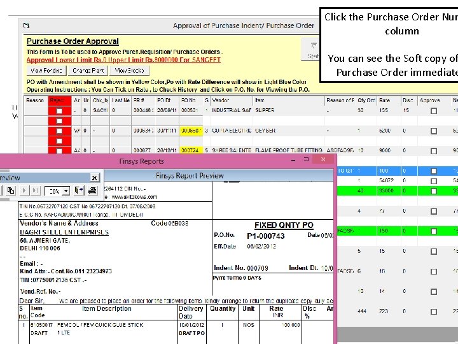Open yellow PO number 000668 cell
Screen dimensions: 458x344
click(191, 131)
